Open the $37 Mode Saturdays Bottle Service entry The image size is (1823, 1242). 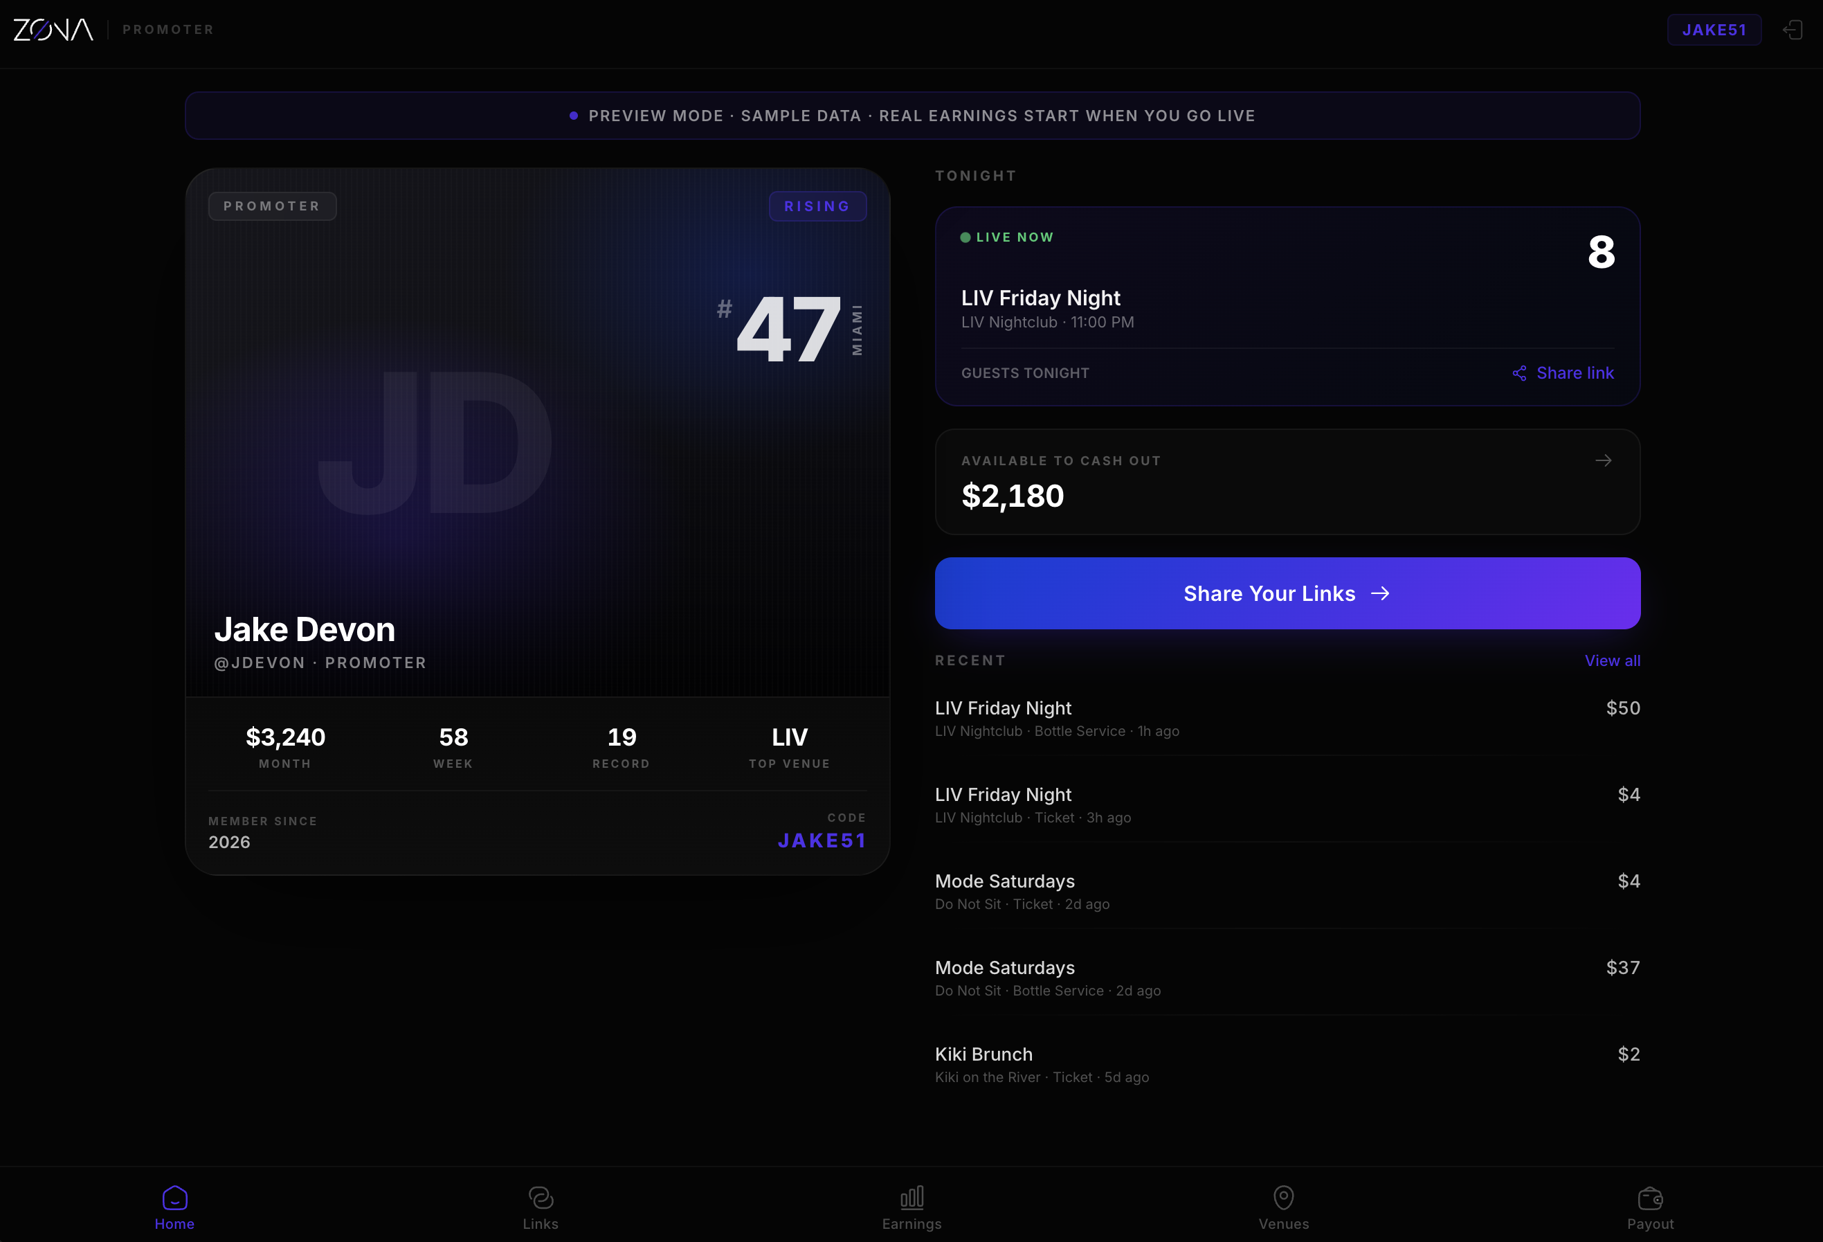click(1287, 978)
